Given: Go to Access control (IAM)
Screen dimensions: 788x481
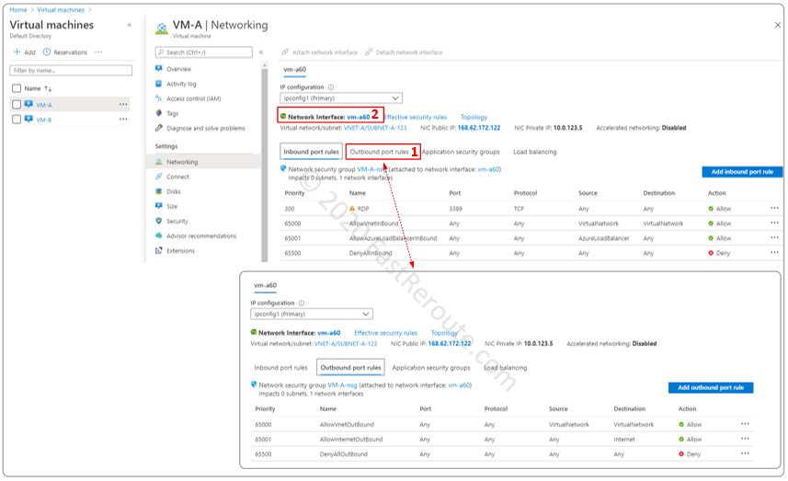Looking at the screenshot, I should [x=193, y=98].
